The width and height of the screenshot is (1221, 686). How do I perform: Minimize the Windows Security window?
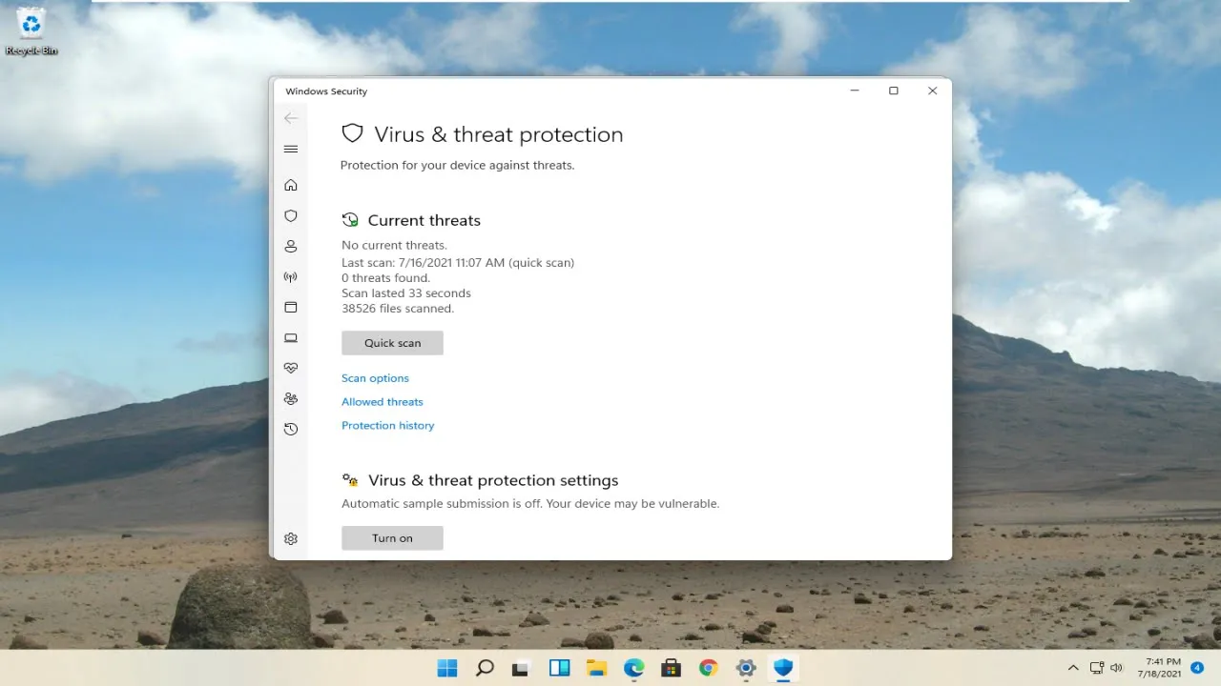click(855, 91)
